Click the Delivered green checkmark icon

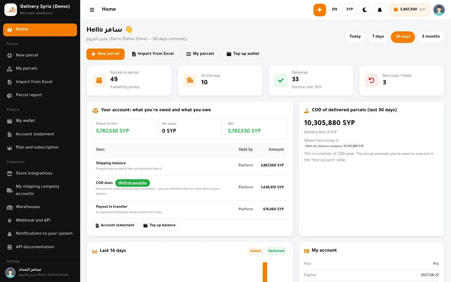pos(281,81)
